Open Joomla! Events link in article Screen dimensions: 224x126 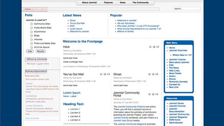(121, 118)
